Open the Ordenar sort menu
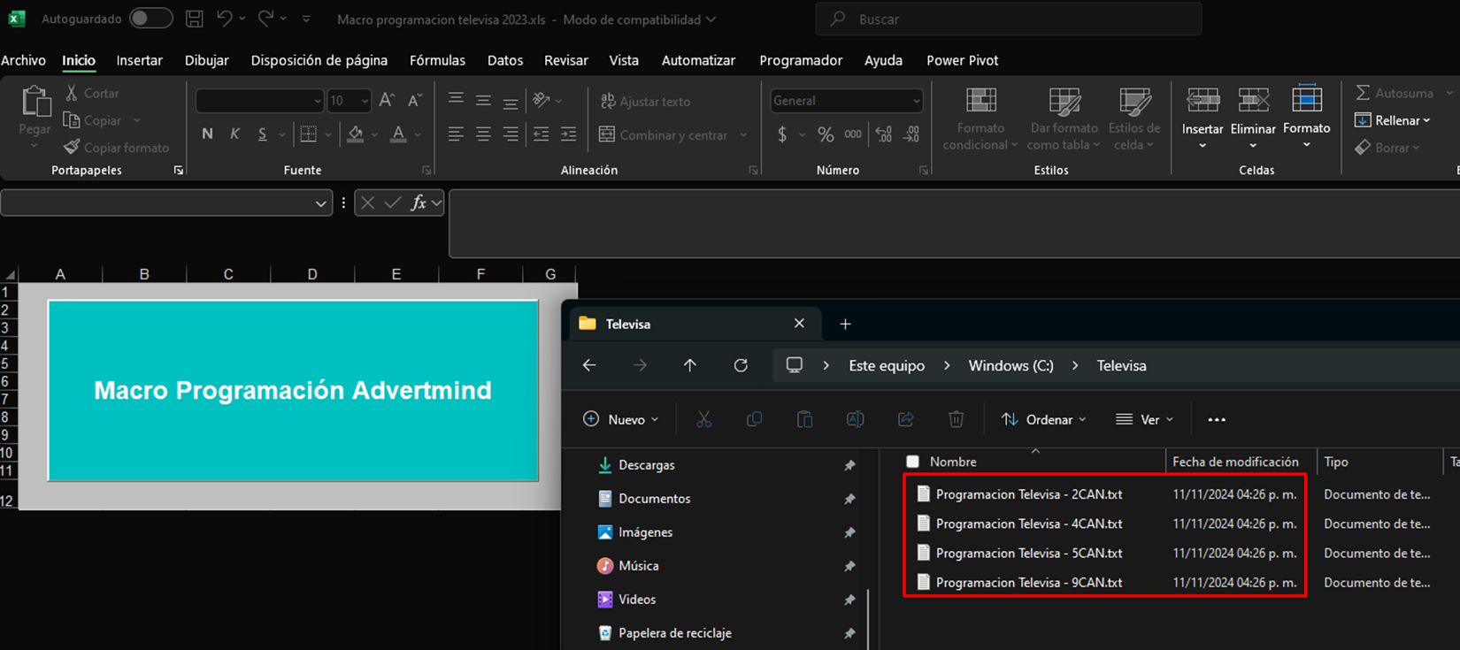This screenshot has width=1460, height=650. [1043, 419]
